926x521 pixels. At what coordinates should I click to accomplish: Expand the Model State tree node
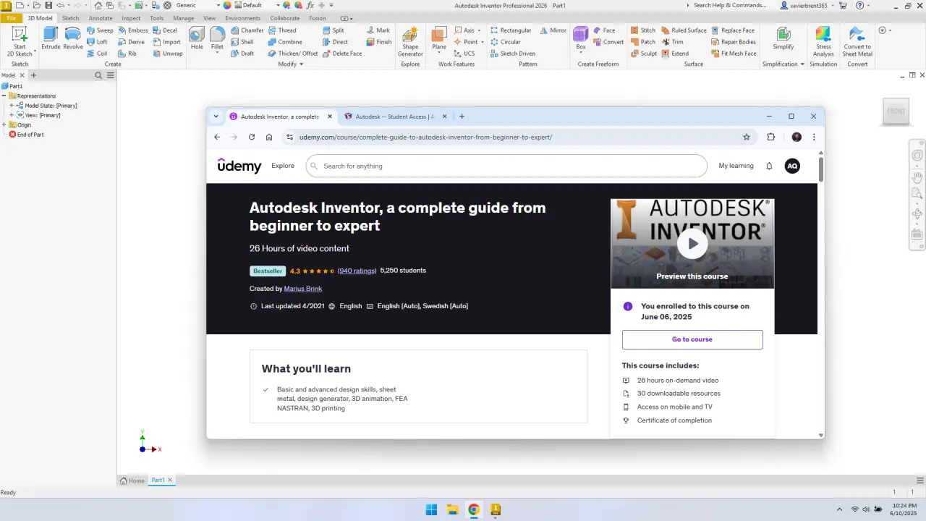(x=12, y=106)
